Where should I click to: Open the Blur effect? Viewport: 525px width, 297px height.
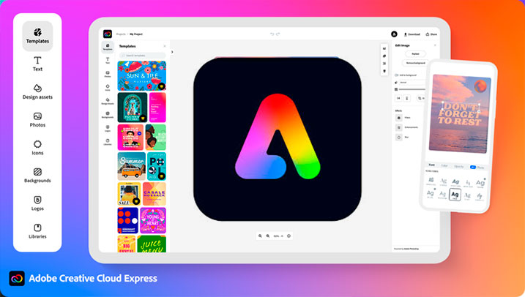pos(401,137)
